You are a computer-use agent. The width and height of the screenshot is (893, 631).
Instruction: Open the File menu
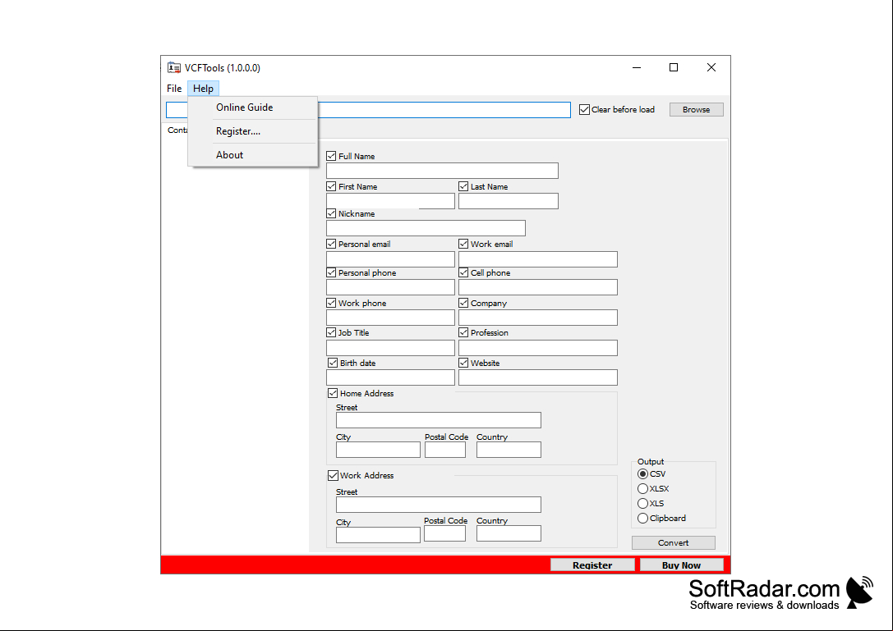174,88
